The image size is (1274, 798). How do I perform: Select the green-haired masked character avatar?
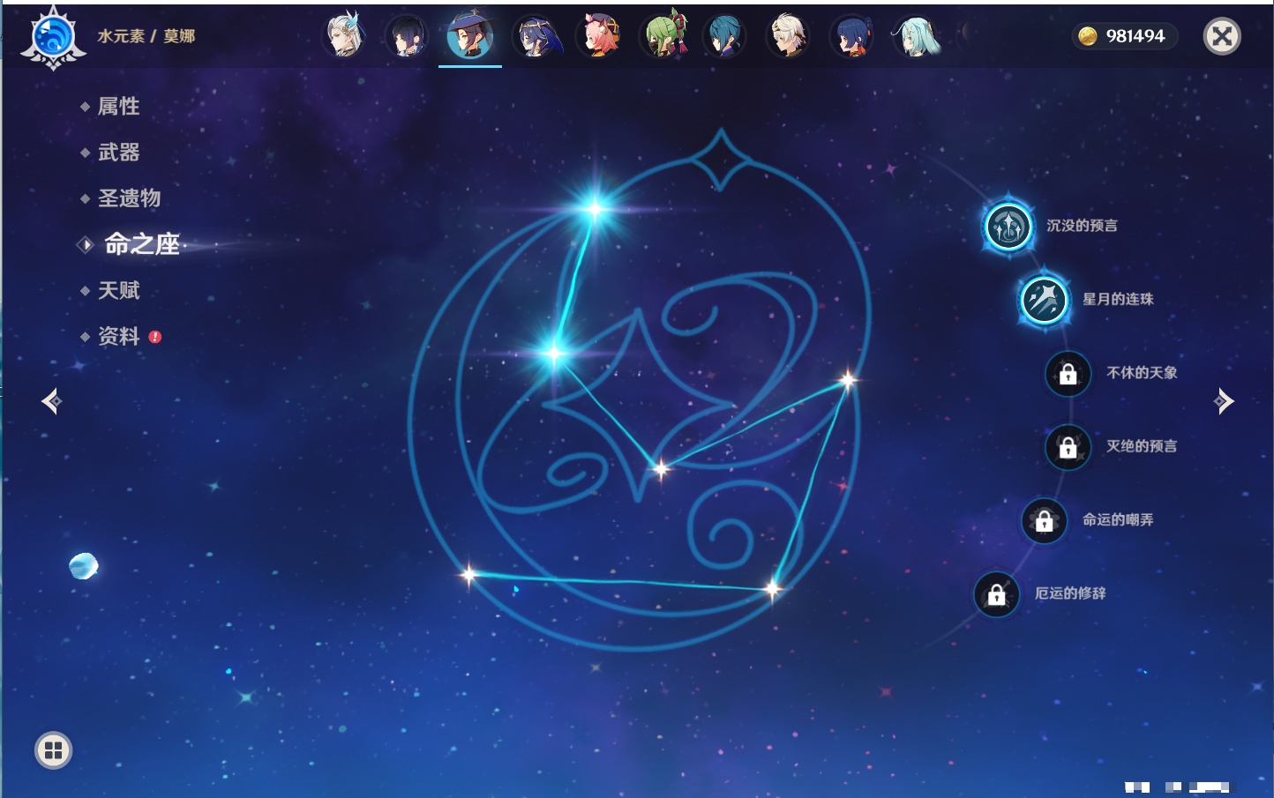click(663, 36)
